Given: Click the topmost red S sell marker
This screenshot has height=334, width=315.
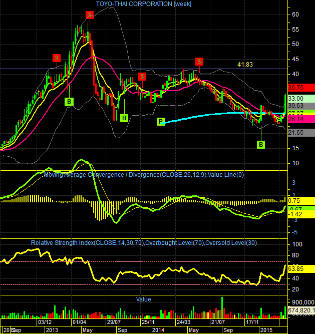Looking at the screenshot, I should click(90, 15).
